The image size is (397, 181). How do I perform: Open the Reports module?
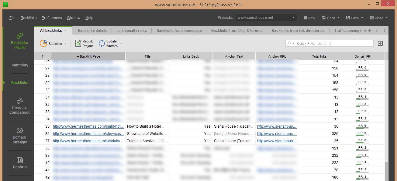[x=20, y=163]
